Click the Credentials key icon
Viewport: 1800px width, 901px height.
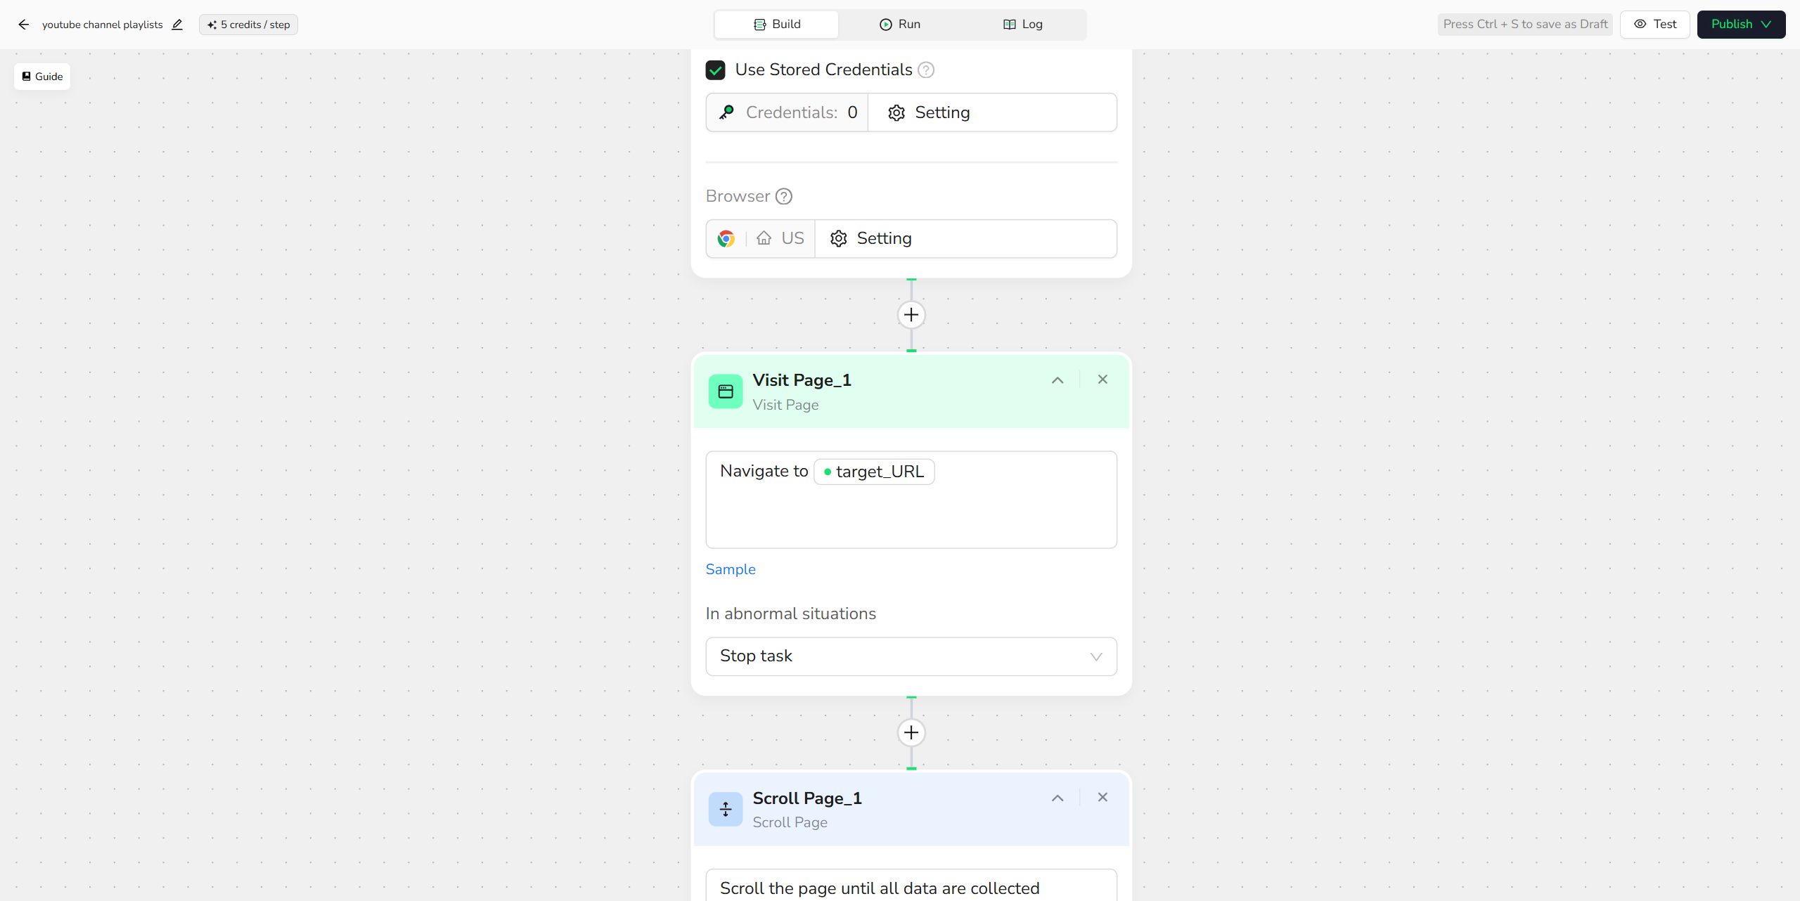(x=727, y=112)
